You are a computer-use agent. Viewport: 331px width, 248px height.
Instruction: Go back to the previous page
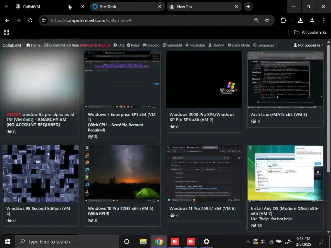tap(7, 20)
